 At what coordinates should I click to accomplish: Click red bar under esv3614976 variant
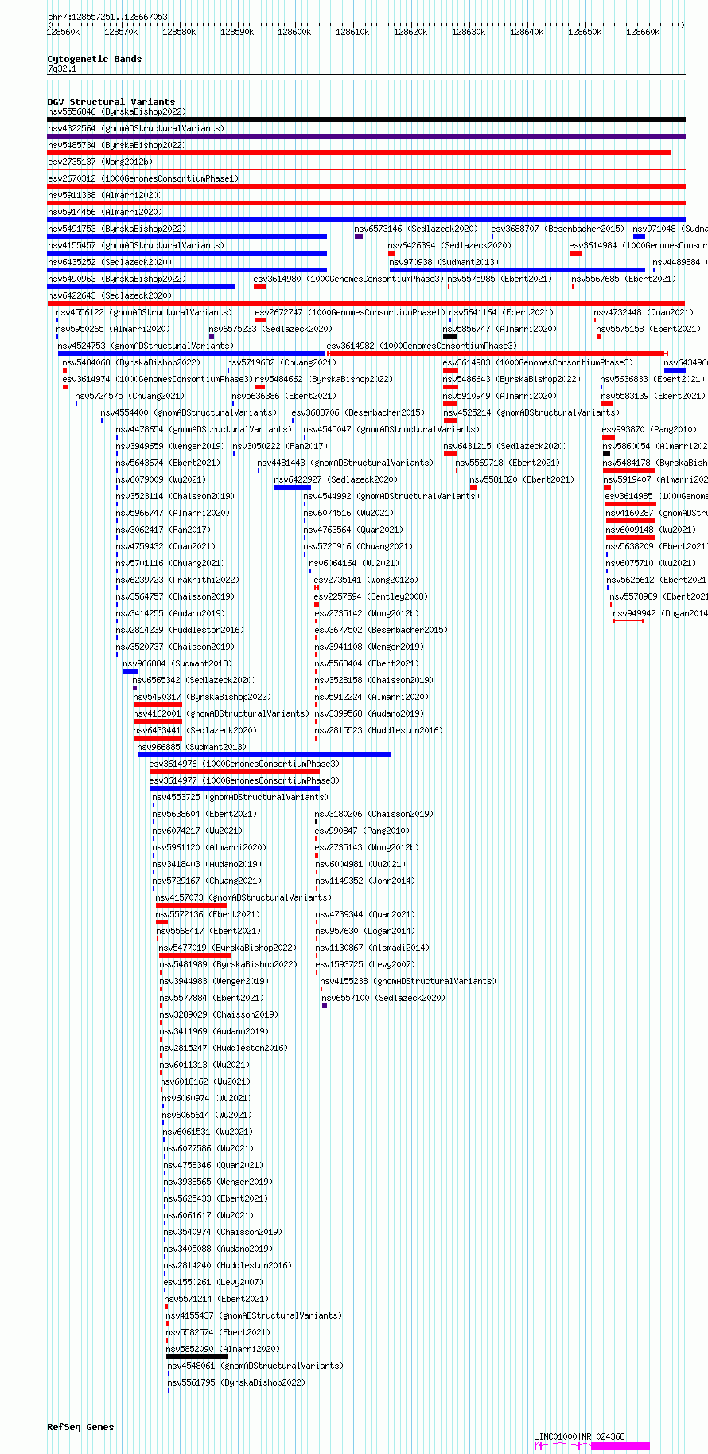235,772
